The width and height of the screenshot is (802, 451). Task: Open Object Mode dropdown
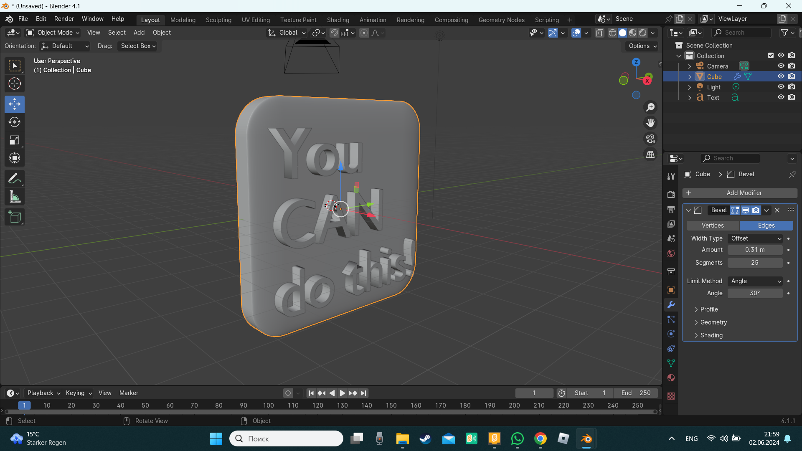tap(53, 33)
